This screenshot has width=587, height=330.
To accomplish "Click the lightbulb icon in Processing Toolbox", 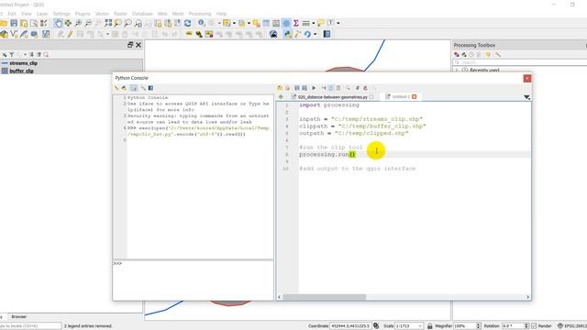I will [x=488, y=55].
